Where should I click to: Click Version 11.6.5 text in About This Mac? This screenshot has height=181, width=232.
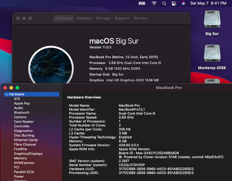pos(100,47)
